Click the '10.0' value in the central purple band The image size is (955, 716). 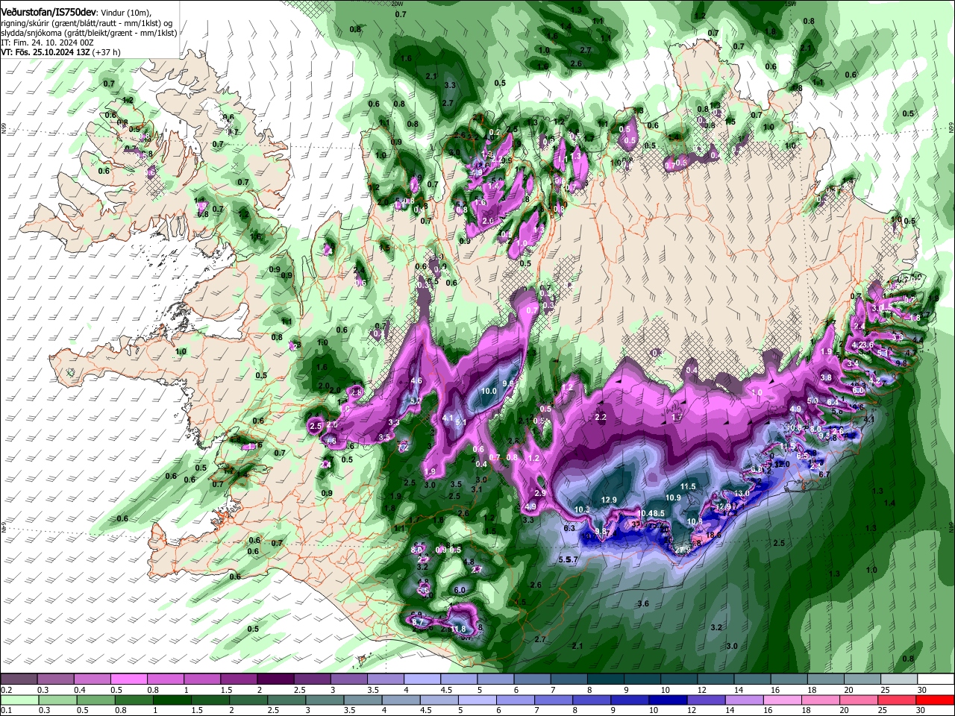click(x=489, y=391)
